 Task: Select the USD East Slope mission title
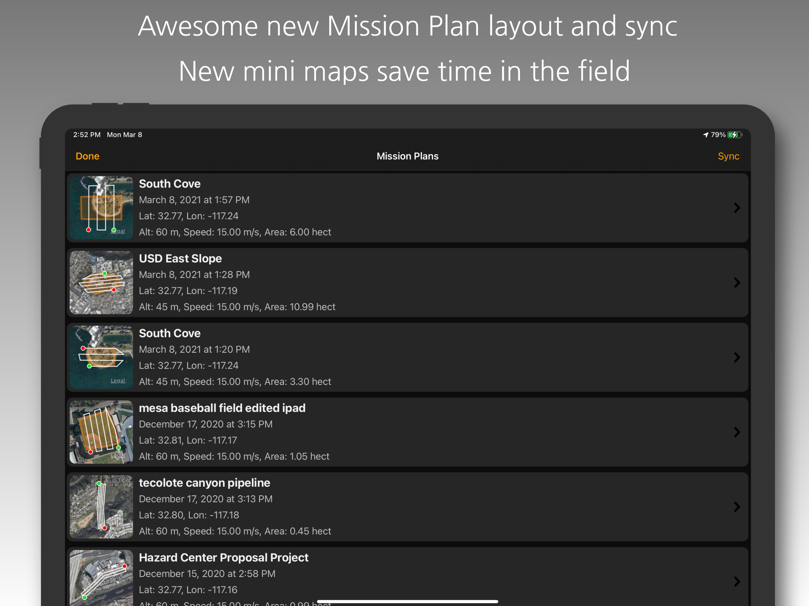coord(180,258)
